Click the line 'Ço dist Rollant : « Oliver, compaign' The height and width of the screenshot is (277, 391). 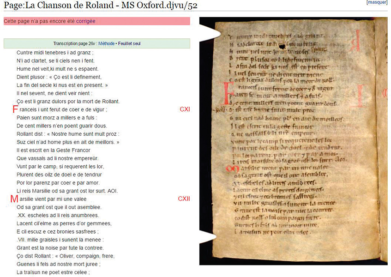coord(66,256)
